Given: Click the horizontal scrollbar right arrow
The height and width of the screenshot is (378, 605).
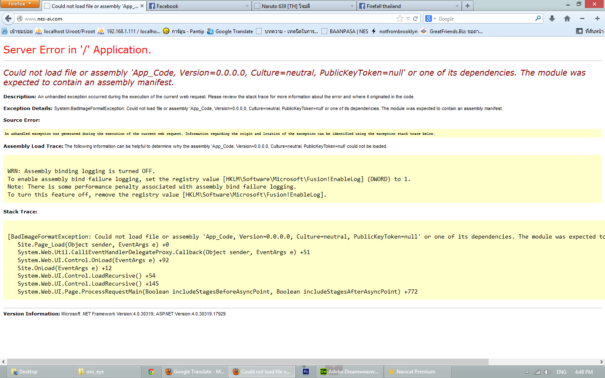Looking at the screenshot, I should pyautogui.click(x=601, y=362).
